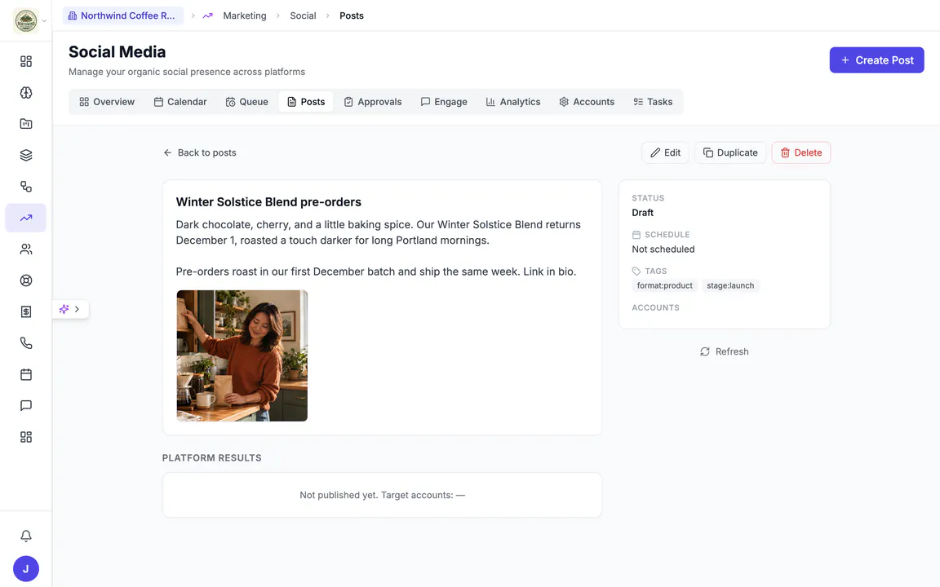Viewport: 940px width, 587px height.
Task: Select the Posts tab
Action: pos(306,102)
